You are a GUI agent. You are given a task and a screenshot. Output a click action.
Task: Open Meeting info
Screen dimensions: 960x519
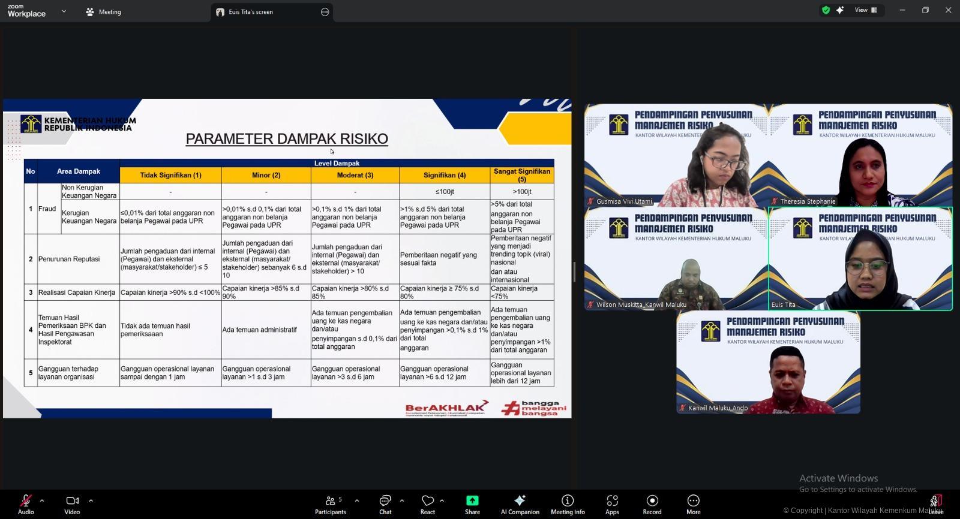pos(567,504)
